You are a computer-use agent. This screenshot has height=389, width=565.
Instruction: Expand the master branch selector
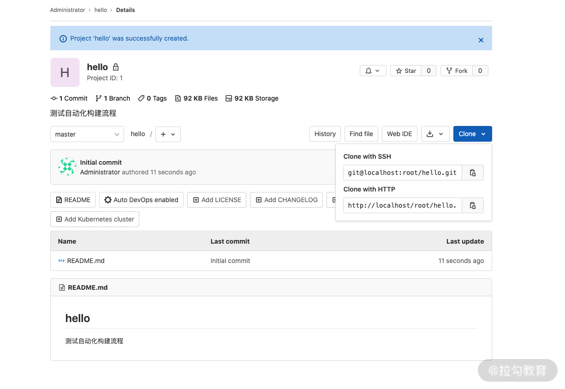click(x=87, y=134)
